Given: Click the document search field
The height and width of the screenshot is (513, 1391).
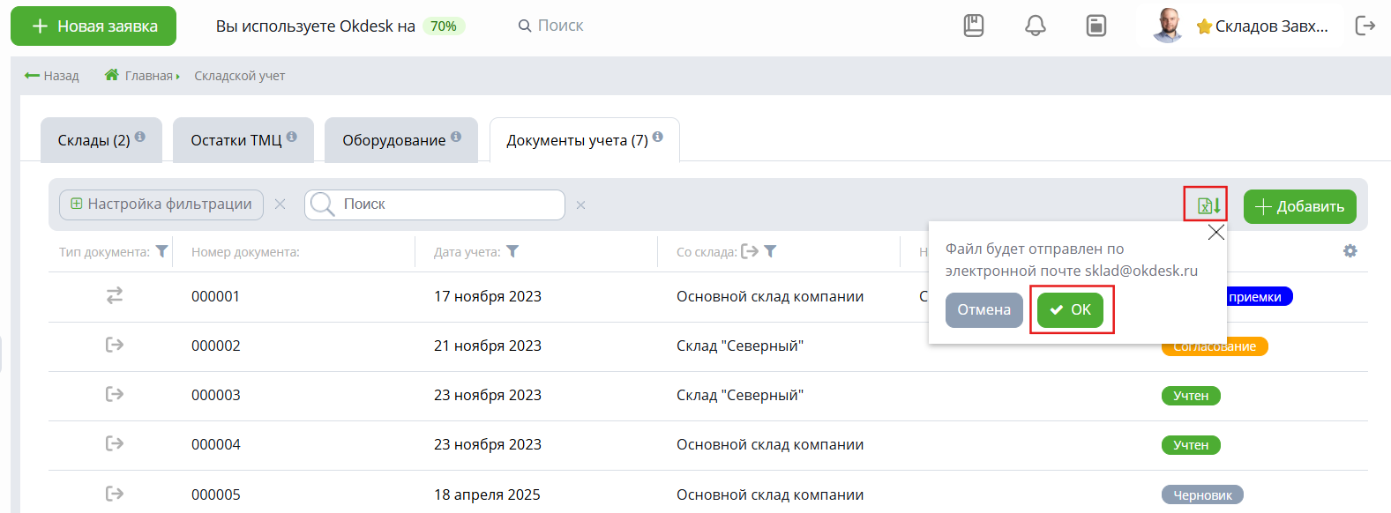Looking at the screenshot, I should pos(435,204).
